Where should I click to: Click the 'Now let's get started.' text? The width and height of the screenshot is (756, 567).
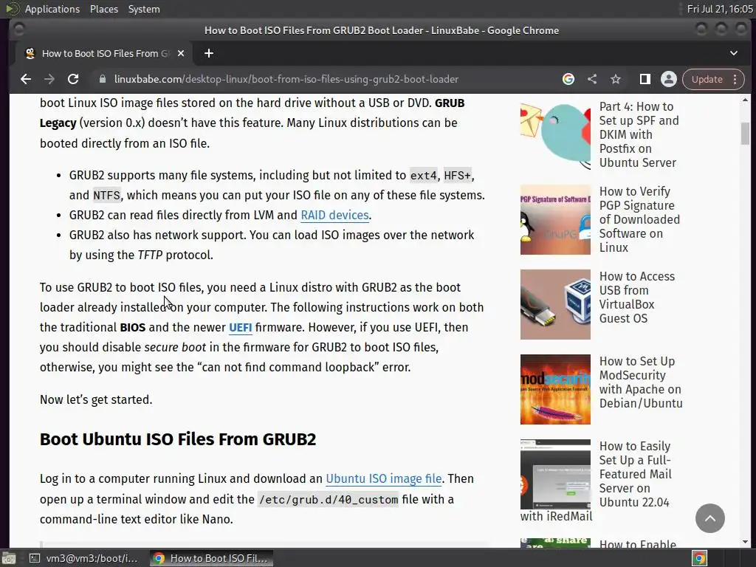96,399
